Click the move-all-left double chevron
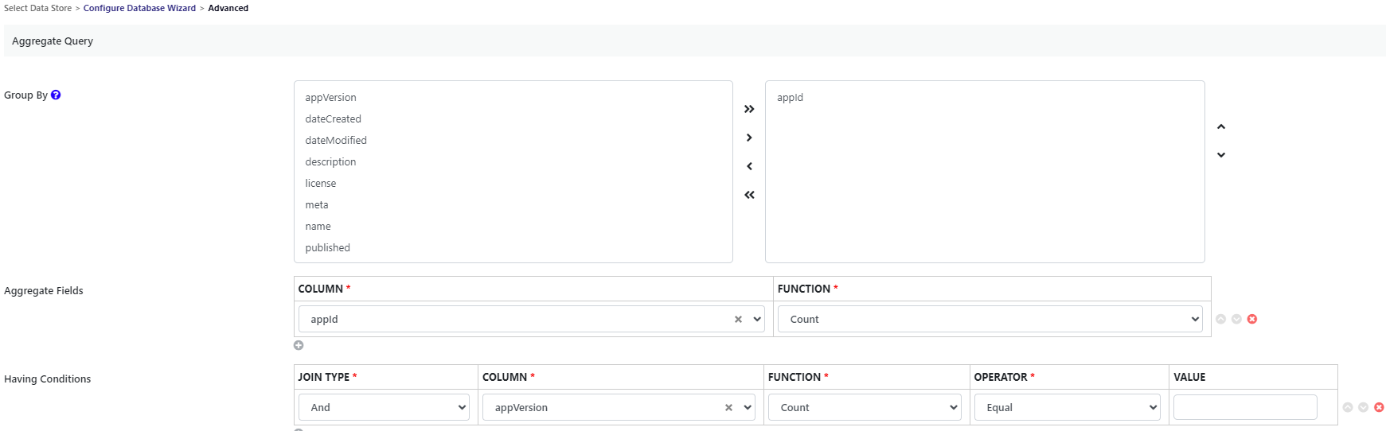1386x431 pixels. (749, 195)
